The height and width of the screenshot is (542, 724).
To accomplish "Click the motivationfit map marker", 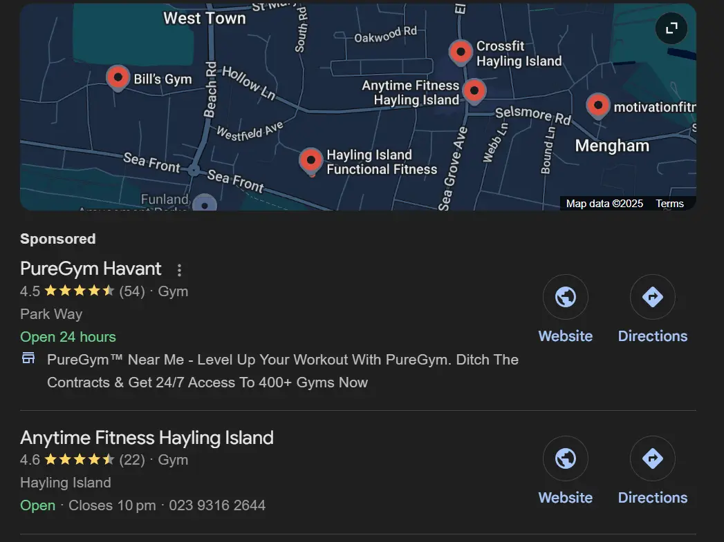I will (x=597, y=105).
